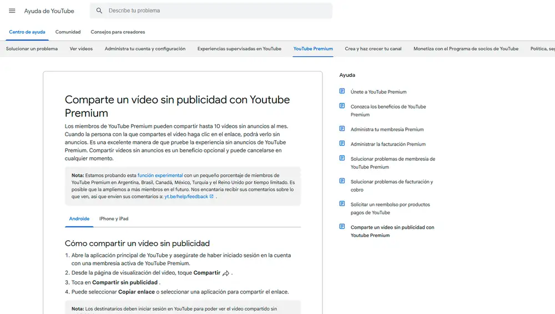555x314 pixels.
Task: Open Monetiza con el Programa de socios category
Action: click(x=466, y=49)
